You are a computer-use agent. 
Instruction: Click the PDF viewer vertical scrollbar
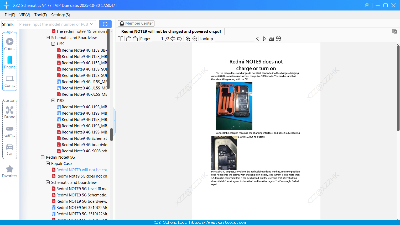tap(398, 88)
